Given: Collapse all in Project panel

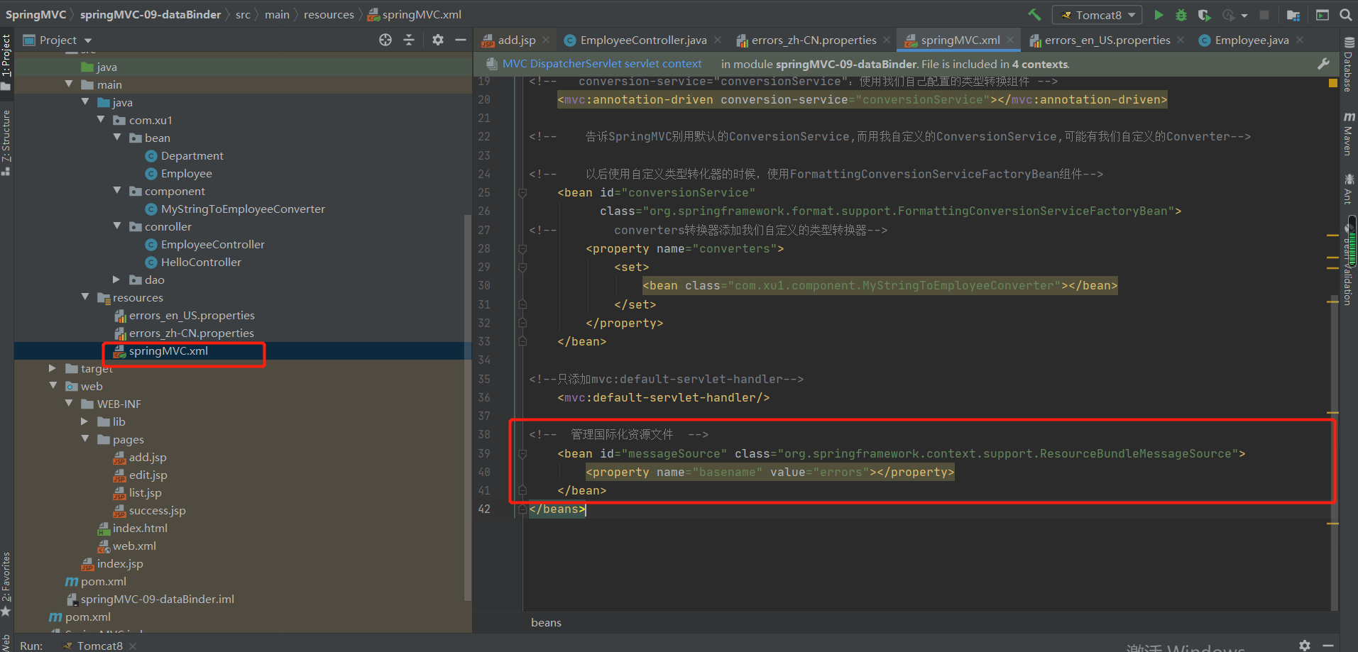Looking at the screenshot, I should pos(409,40).
